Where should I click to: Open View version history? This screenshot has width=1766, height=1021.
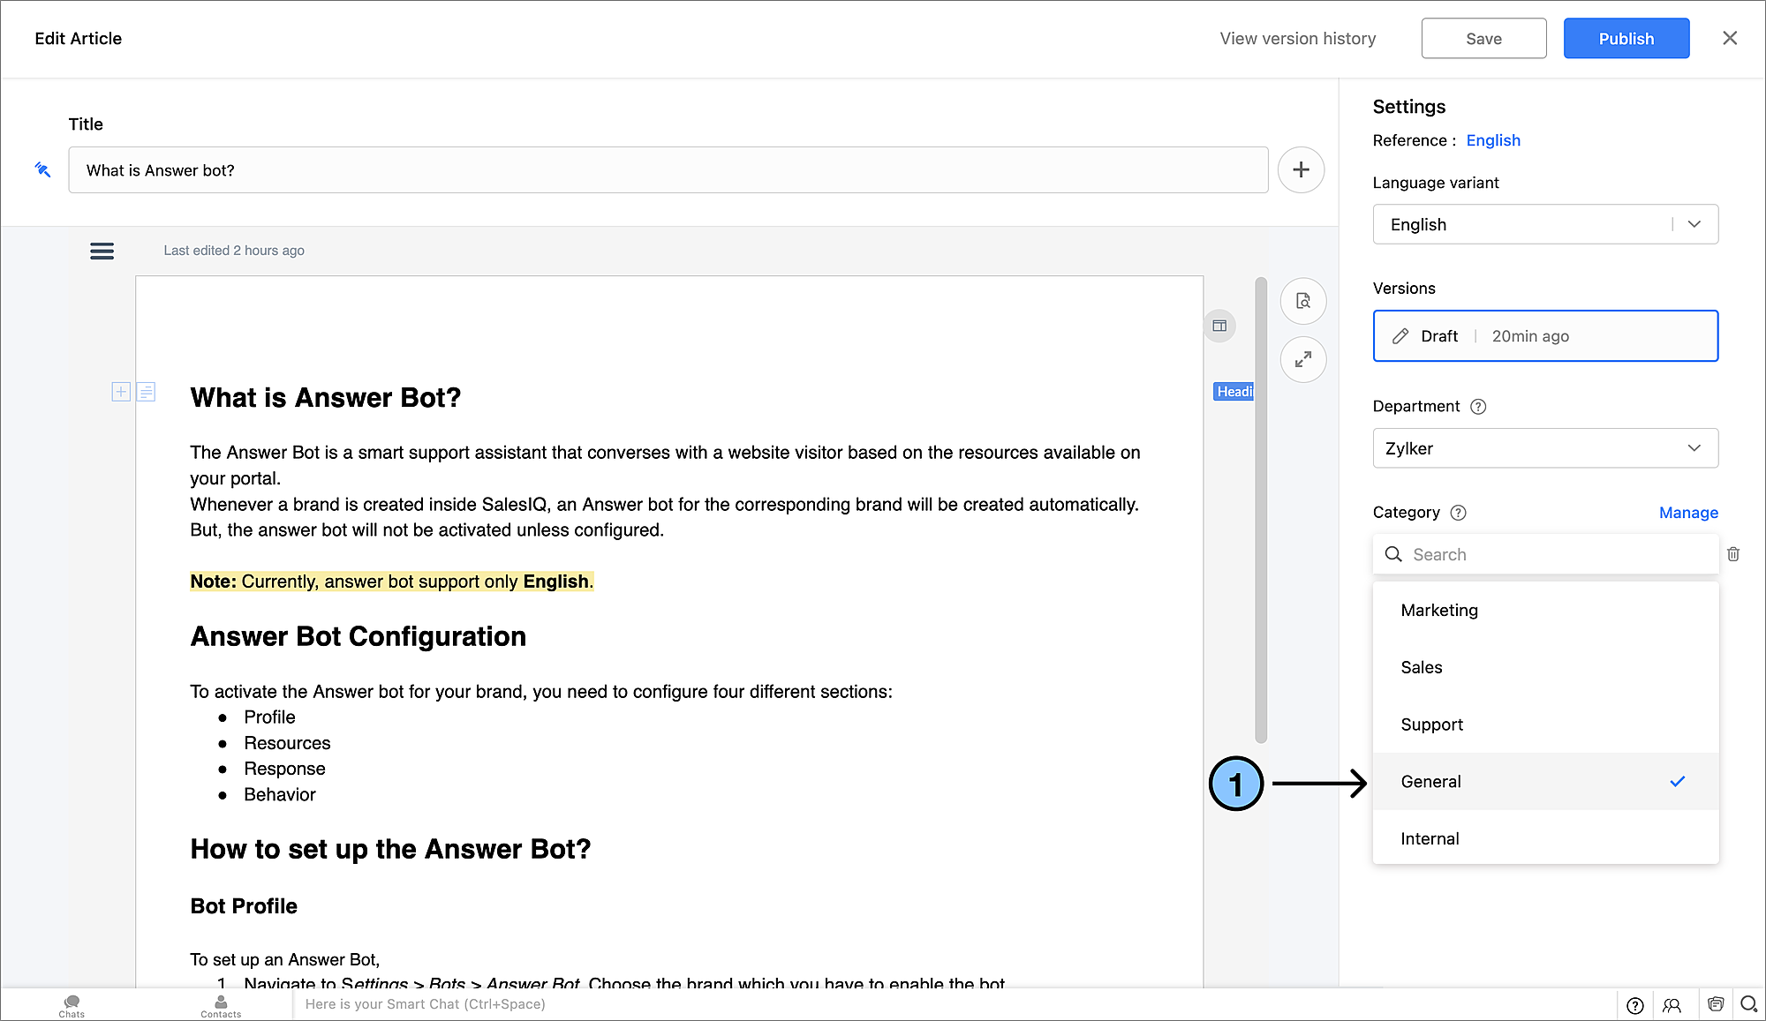pyautogui.click(x=1297, y=39)
